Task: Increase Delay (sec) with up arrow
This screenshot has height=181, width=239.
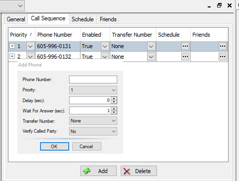Action: [x=114, y=99]
